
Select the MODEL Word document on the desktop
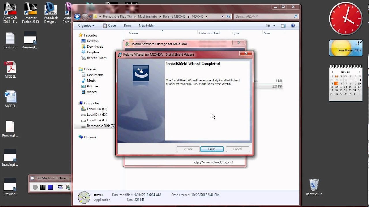click(10, 99)
